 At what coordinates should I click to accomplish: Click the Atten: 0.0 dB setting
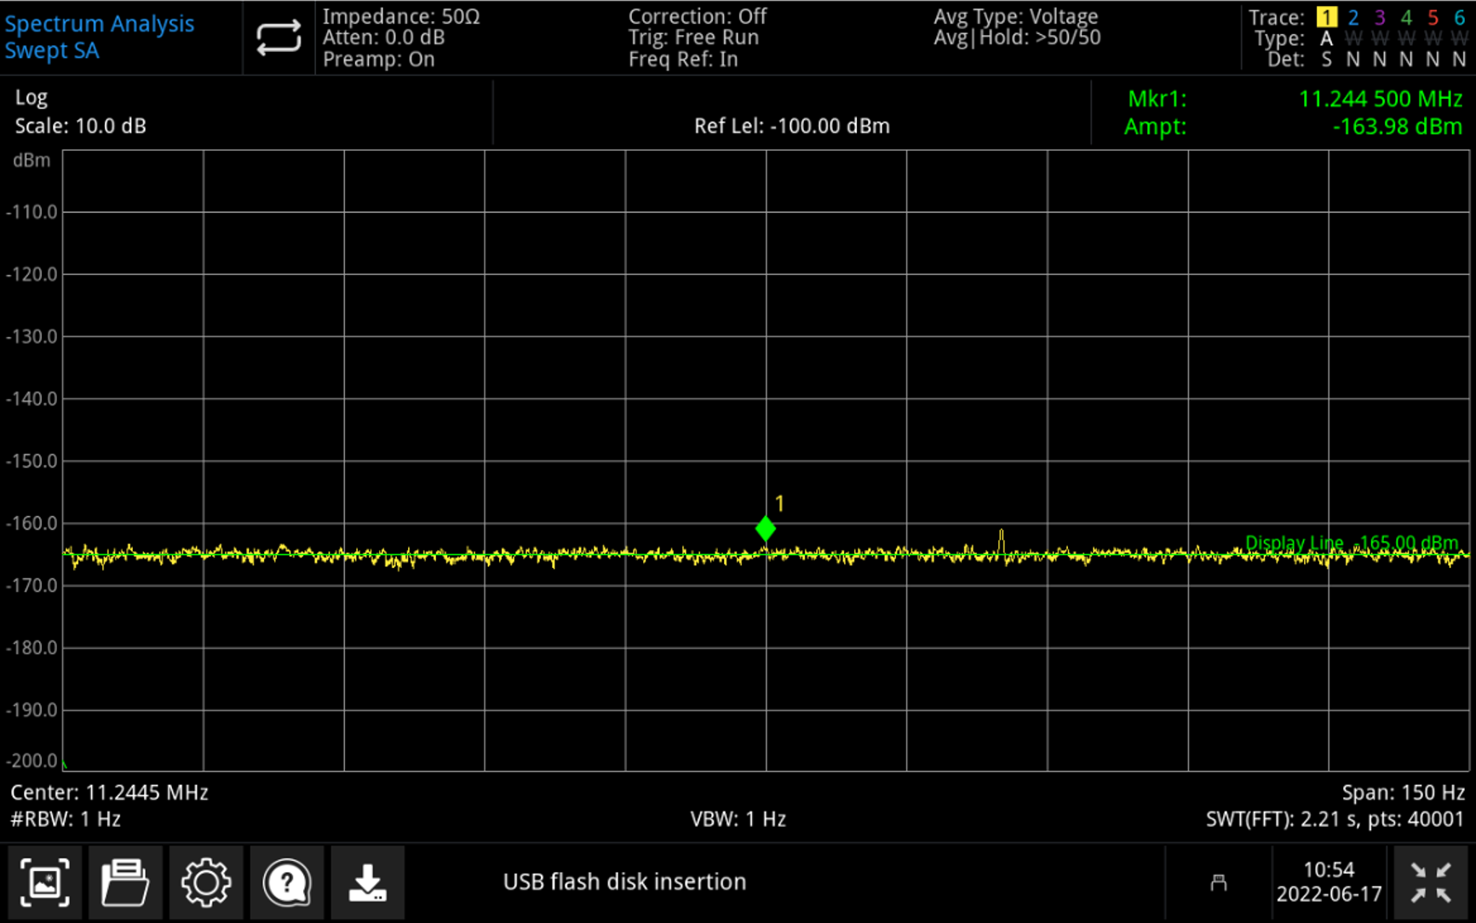tap(383, 37)
